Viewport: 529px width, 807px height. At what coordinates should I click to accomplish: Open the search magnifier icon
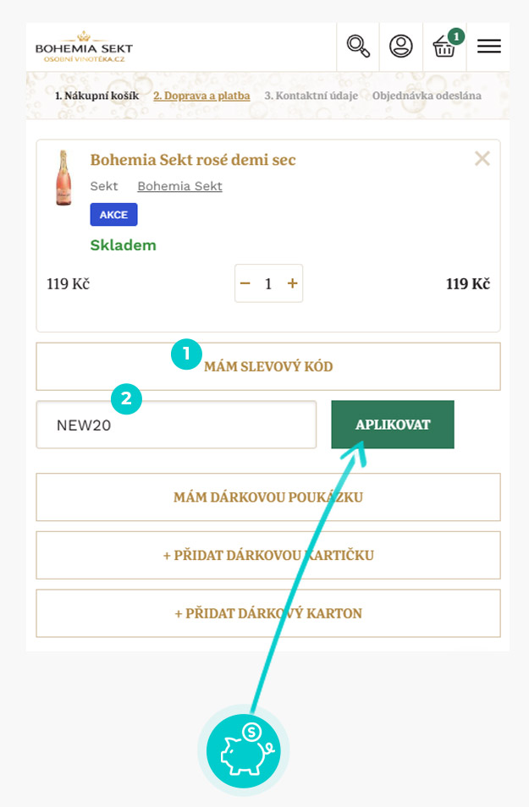pos(358,46)
